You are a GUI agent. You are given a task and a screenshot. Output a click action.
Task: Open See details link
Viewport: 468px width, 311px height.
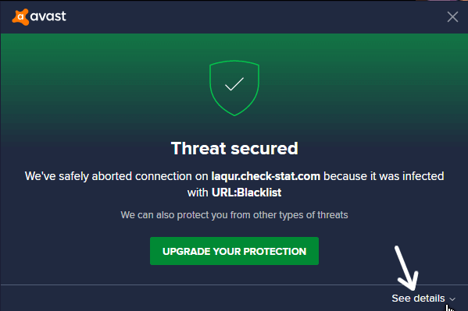coord(418,299)
